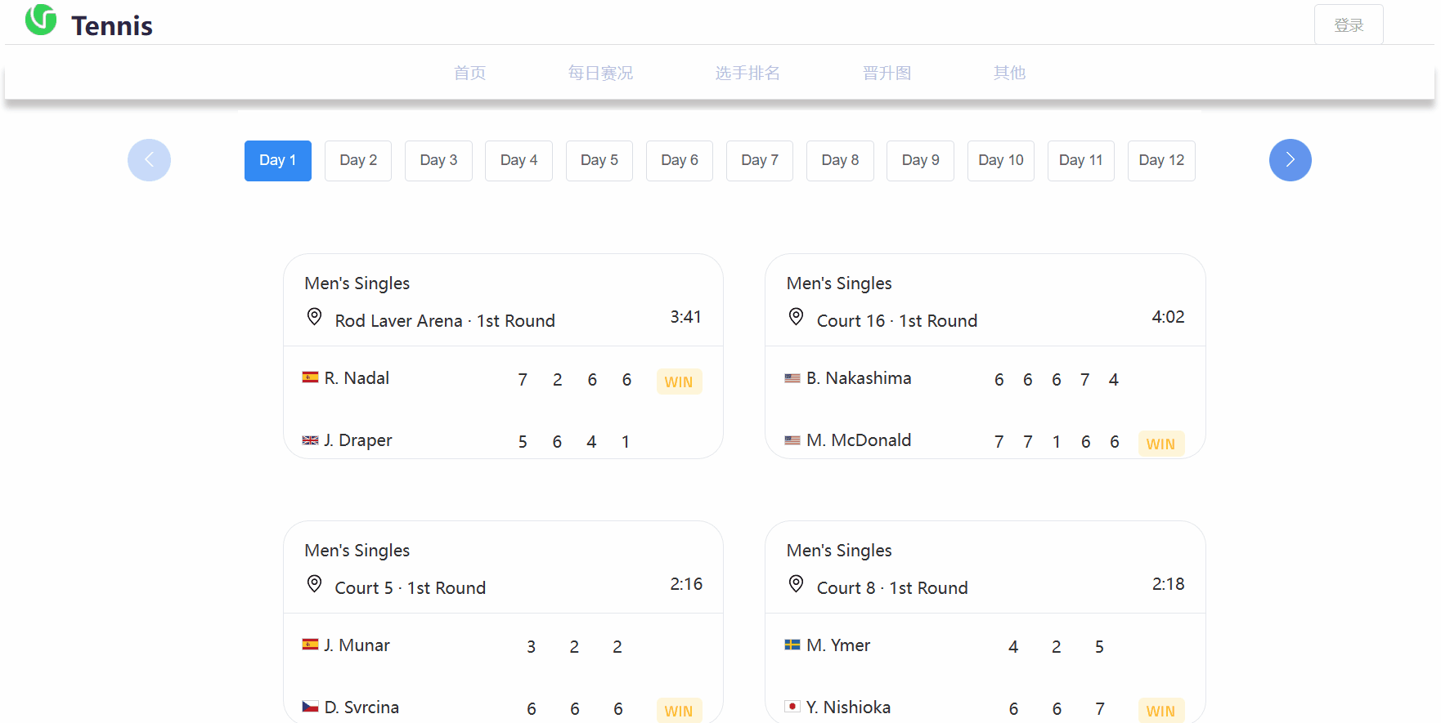Image resolution: width=1441 pixels, height=723 pixels.
Task: Click location pin icon beside Court 8
Action: point(796,584)
